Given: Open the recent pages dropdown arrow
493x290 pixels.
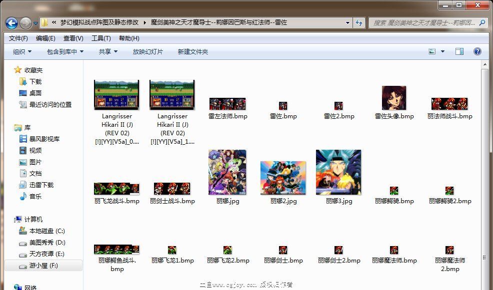Looking at the screenshot, I should pyautogui.click(x=35, y=23).
